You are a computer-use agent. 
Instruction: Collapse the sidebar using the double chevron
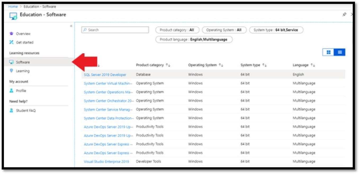pos(71,26)
